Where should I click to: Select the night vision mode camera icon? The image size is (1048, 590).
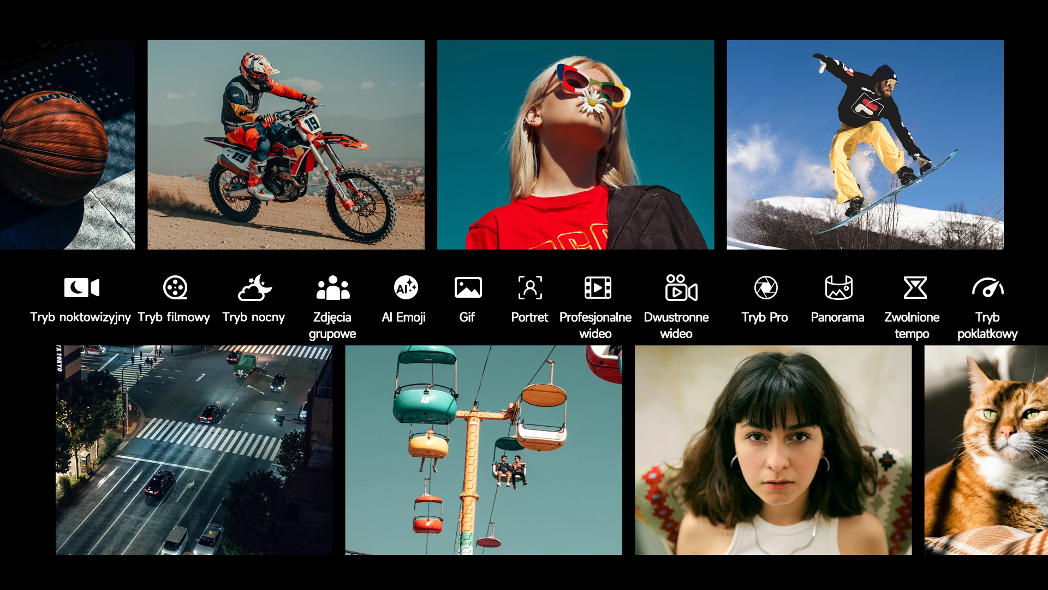[81, 288]
